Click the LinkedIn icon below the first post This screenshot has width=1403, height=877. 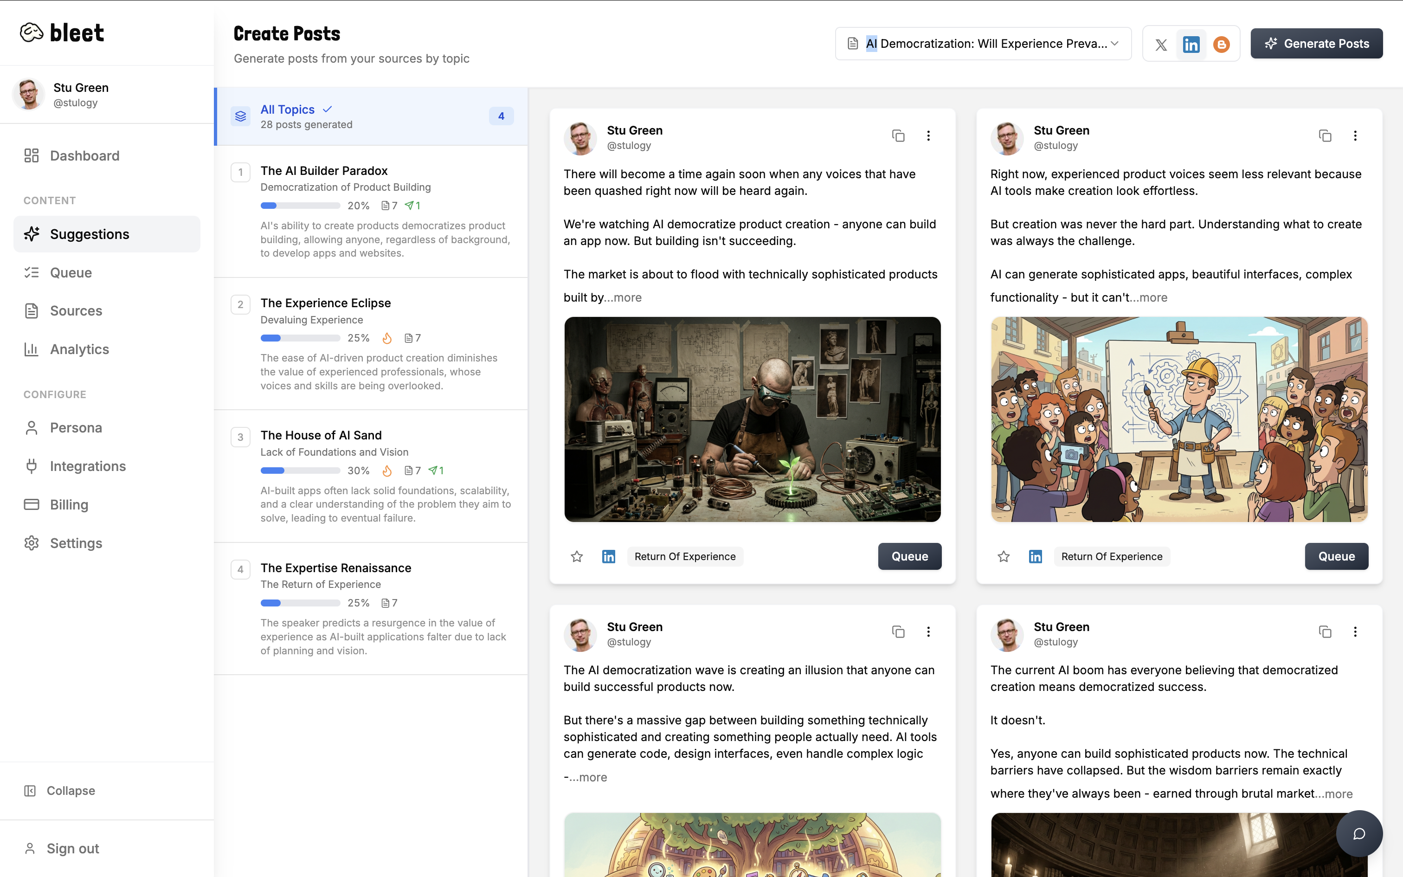click(608, 556)
